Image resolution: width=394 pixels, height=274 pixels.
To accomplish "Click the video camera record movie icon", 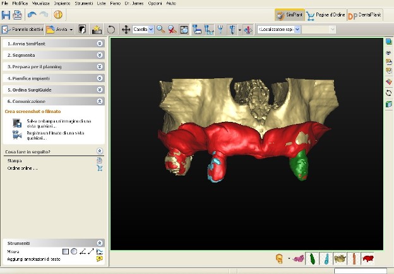I will coord(17,135).
